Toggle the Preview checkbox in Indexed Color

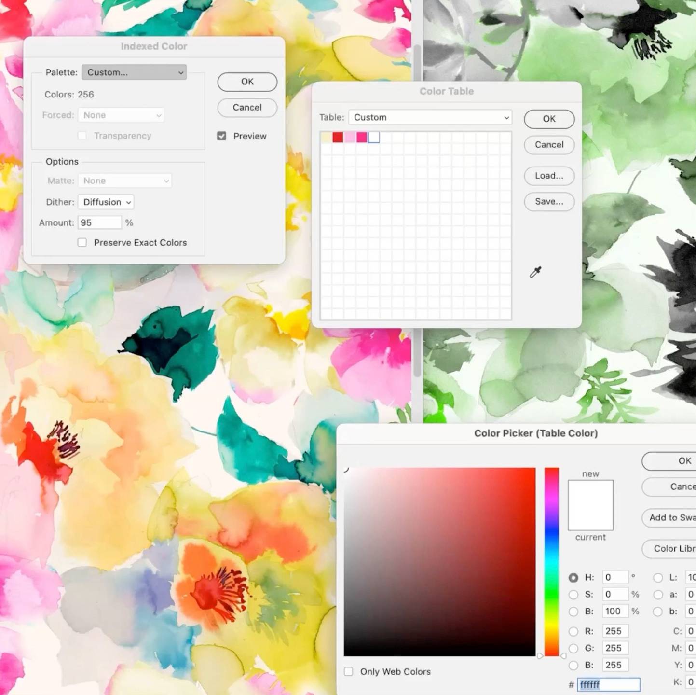click(x=221, y=136)
